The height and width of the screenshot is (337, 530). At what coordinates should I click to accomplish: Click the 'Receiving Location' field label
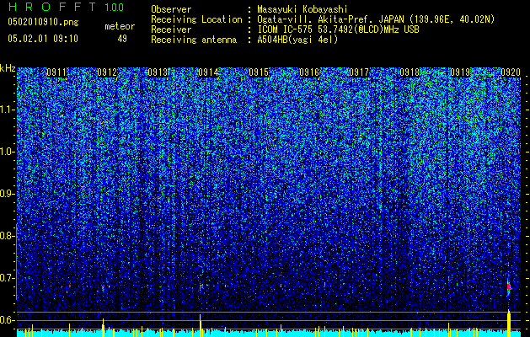tap(196, 19)
